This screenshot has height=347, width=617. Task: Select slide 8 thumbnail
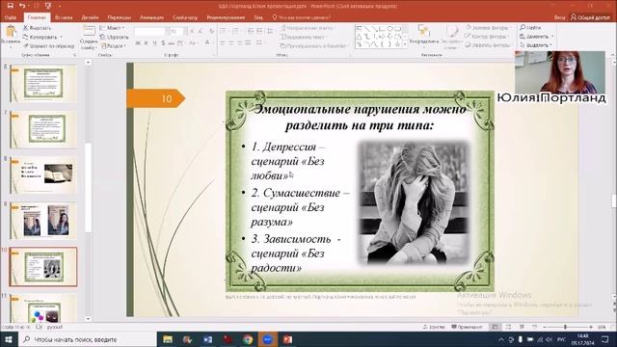click(x=43, y=175)
